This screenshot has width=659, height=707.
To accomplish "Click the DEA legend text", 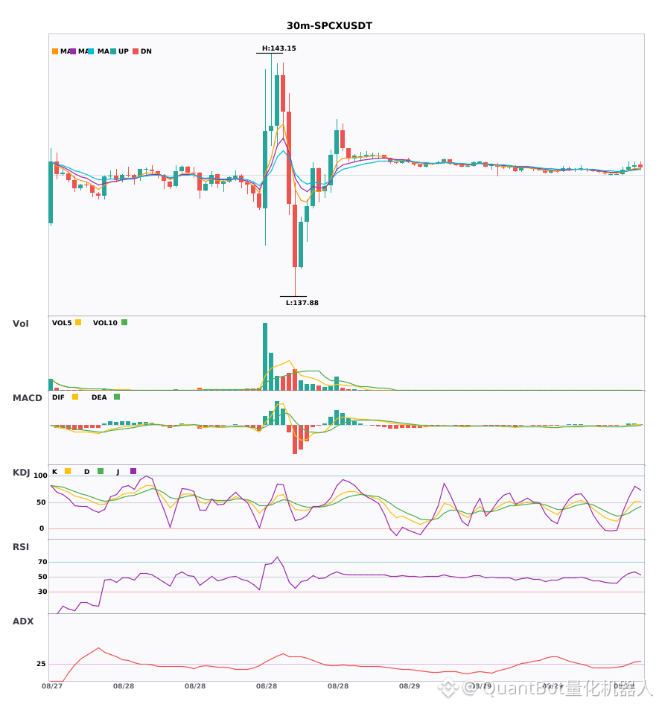I will click(x=99, y=397).
